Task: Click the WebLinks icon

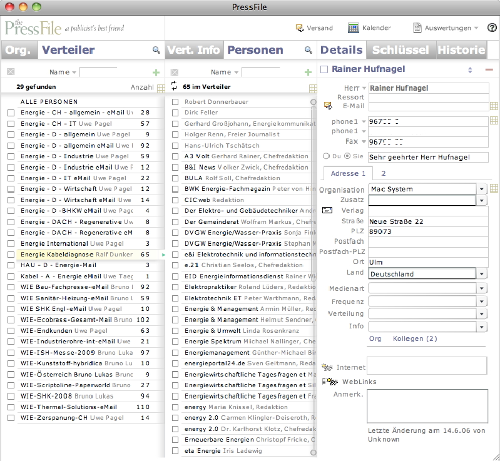Action: (x=327, y=382)
